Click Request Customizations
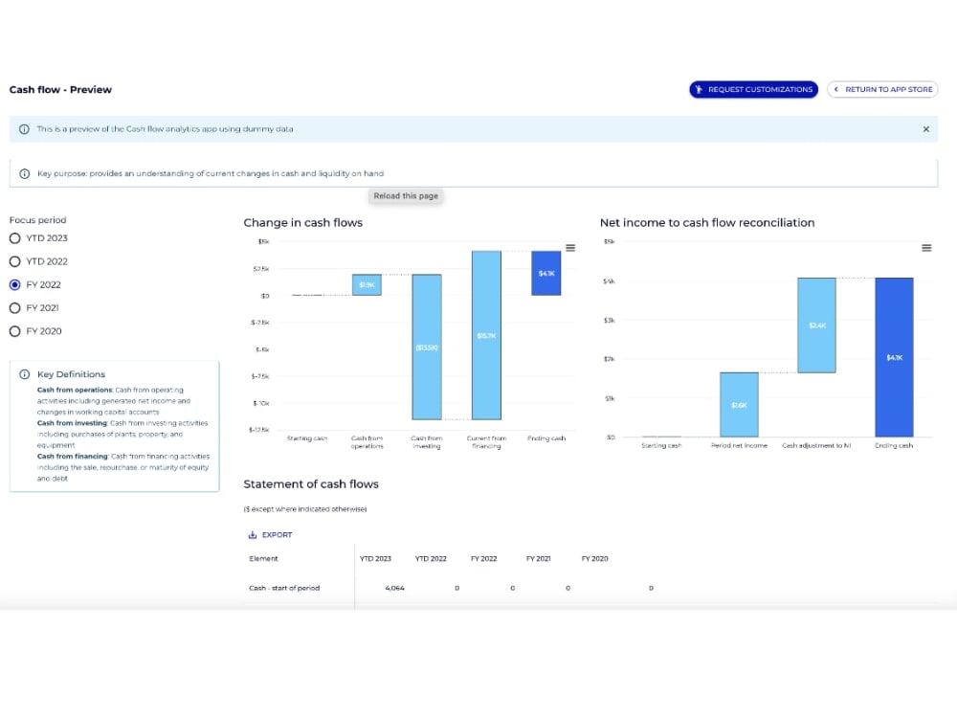Screen dimensions: 957x718 (752, 89)
